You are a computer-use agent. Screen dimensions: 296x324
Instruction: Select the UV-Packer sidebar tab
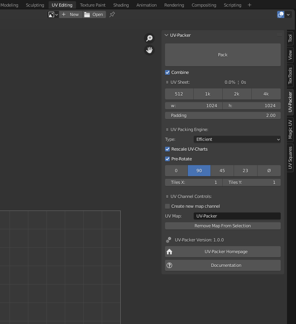click(290, 102)
